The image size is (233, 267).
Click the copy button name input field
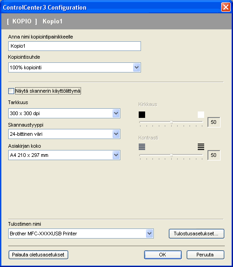point(75,46)
